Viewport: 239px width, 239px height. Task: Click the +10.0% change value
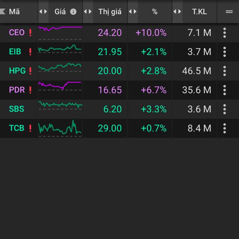pyautogui.click(x=151, y=33)
